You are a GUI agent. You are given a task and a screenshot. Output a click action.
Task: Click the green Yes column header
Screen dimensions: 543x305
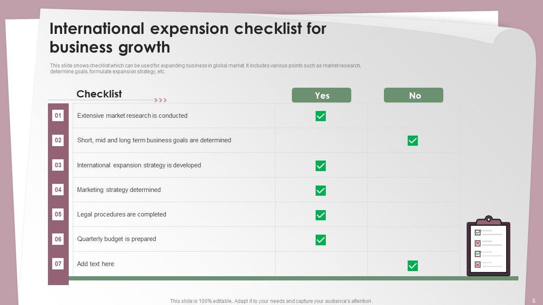[x=322, y=95]
